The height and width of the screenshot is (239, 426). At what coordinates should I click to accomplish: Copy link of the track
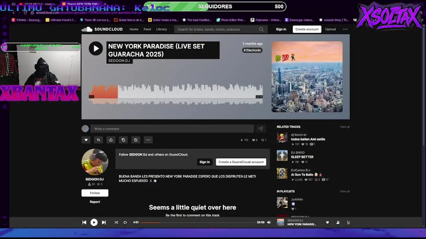pos(123,140)
